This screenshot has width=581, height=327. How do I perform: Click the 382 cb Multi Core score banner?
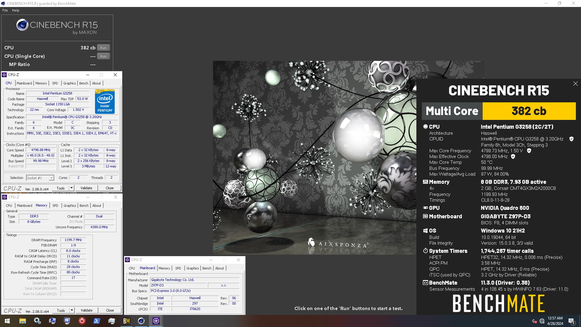tap(529, 111)
